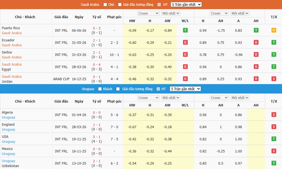Click Phạt góc header in Saudi Arabia table
This screenshot has width=282, height=169.
point(114,17)
